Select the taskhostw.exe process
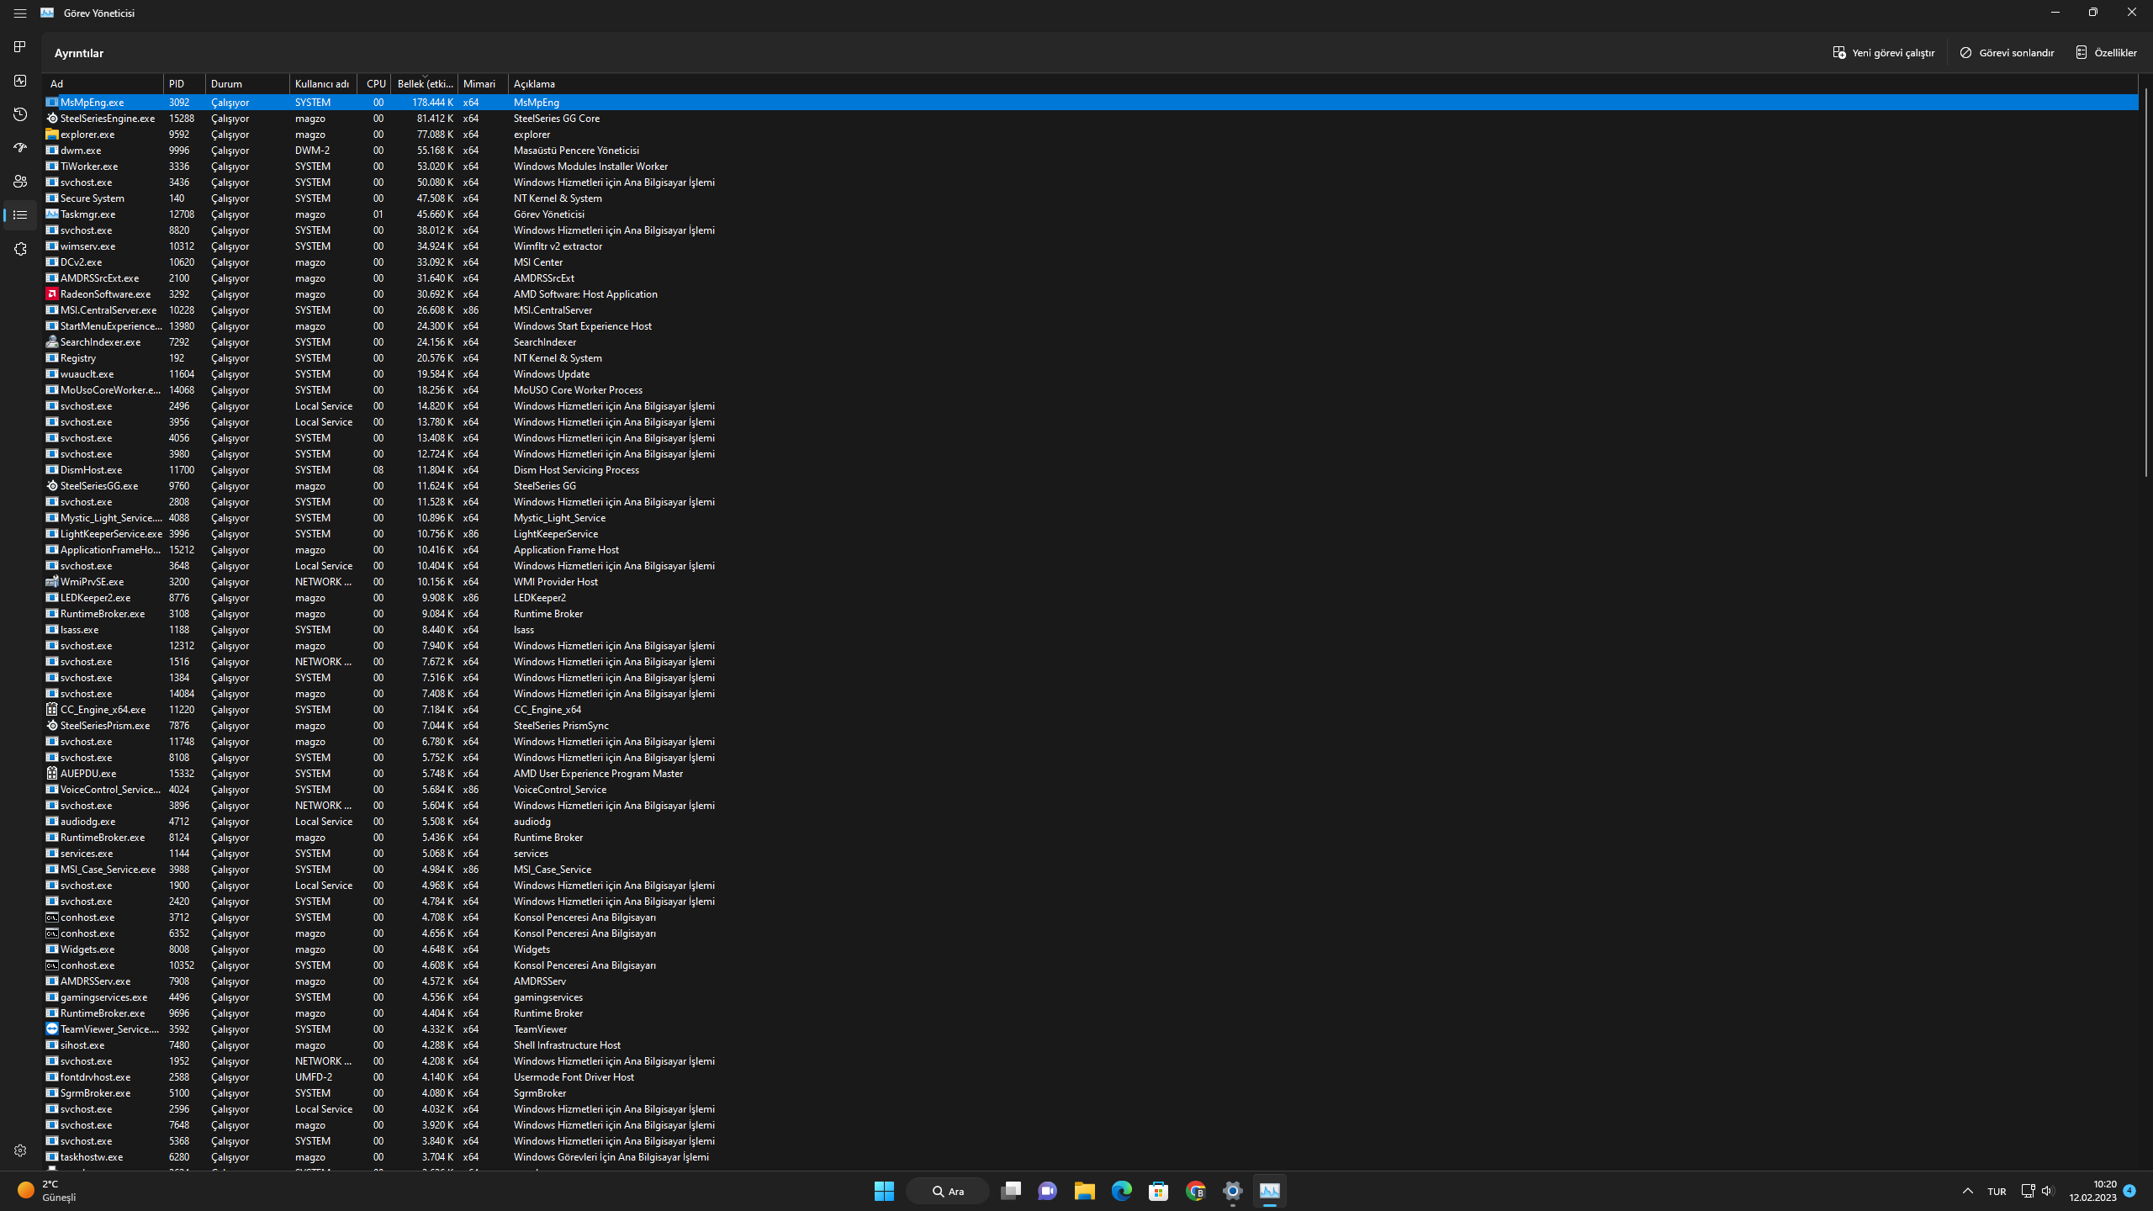 (x=1091, y=1156)
